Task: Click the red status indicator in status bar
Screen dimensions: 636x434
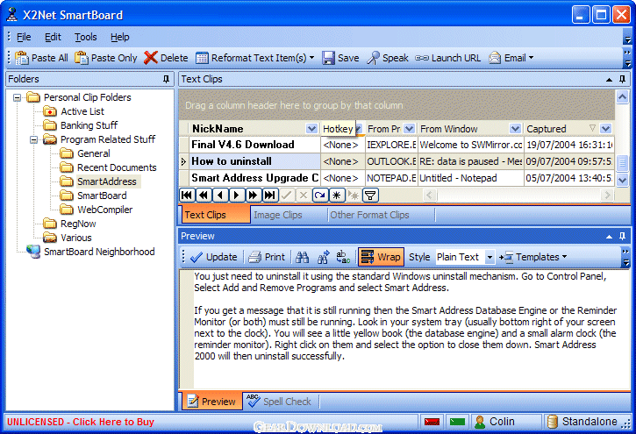Action: coord(432,422)
